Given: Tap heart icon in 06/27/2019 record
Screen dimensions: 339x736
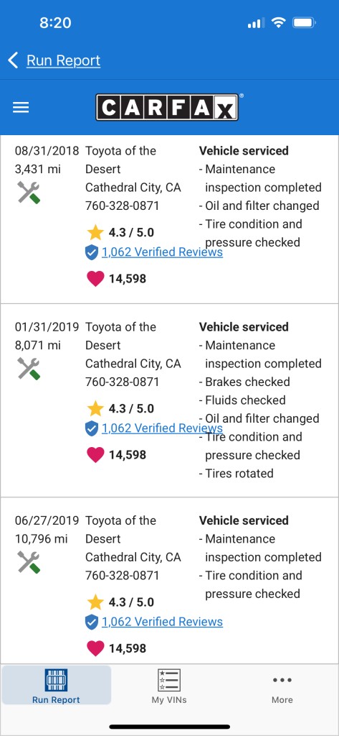Looking at the screenshot, I should tap(95, 649).
